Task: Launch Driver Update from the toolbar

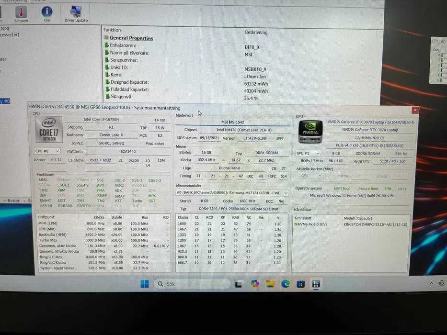Action: pyautogui.click(x=76, y=14)
